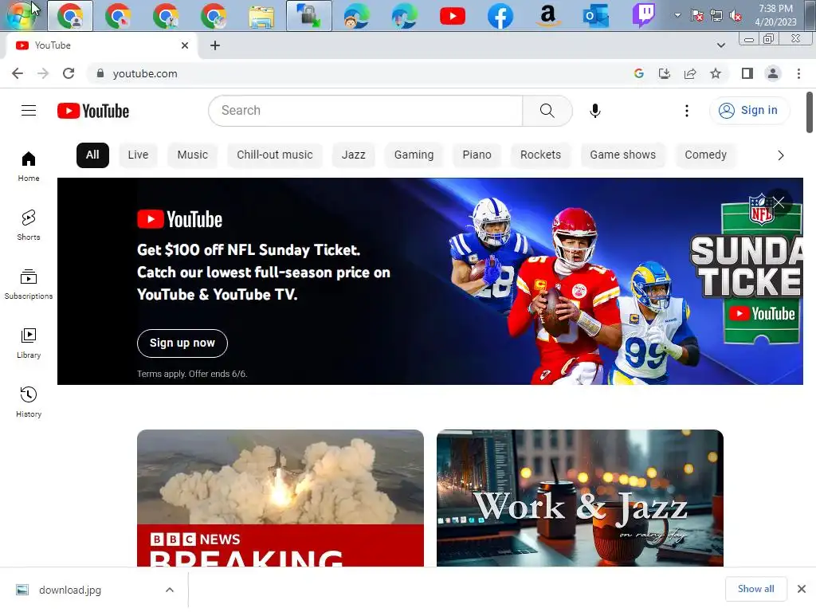This screenshot has width=816, height=612.
Task: Open Chrome three-dot menu
Action: click(x=798, y=73)
